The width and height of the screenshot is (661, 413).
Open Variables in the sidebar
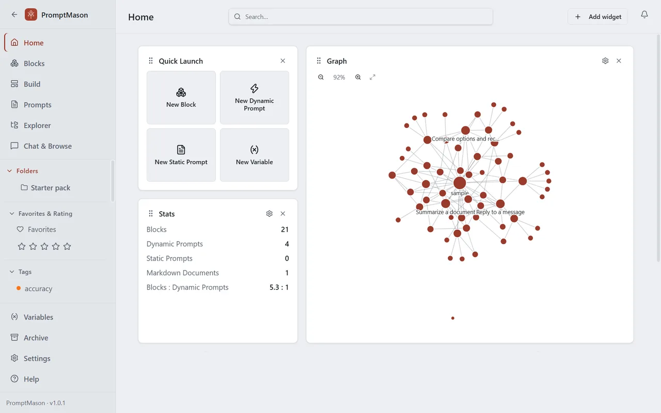coord(58,317)
